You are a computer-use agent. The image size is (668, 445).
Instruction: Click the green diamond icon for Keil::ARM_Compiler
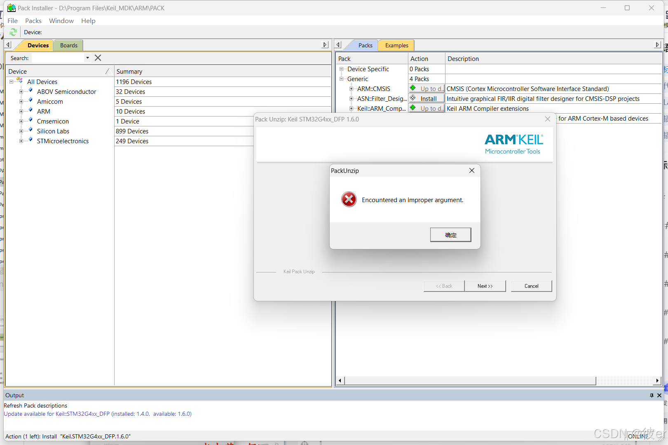click(x=413, y=108)
